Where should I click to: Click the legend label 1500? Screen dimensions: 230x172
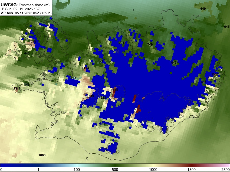(191, 170)
